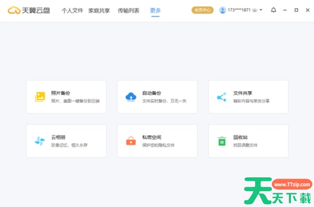Image resolution: width=314 pixels, height=207 pixels.
Task: Click the 天翼云盘 cloud logo icon
Action: tap(14, 10)
